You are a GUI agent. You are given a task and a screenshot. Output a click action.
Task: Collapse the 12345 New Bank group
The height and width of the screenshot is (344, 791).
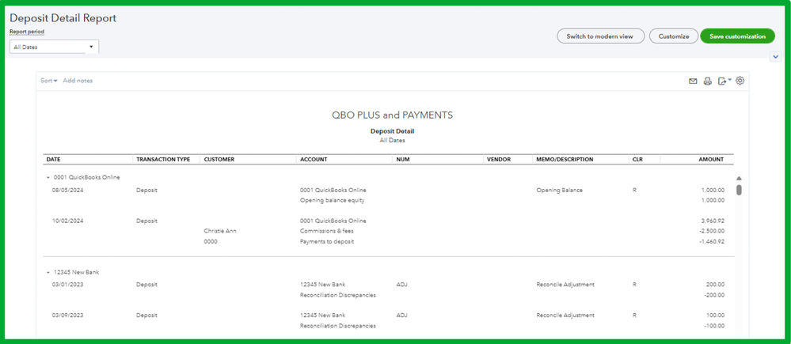(48, 273)
